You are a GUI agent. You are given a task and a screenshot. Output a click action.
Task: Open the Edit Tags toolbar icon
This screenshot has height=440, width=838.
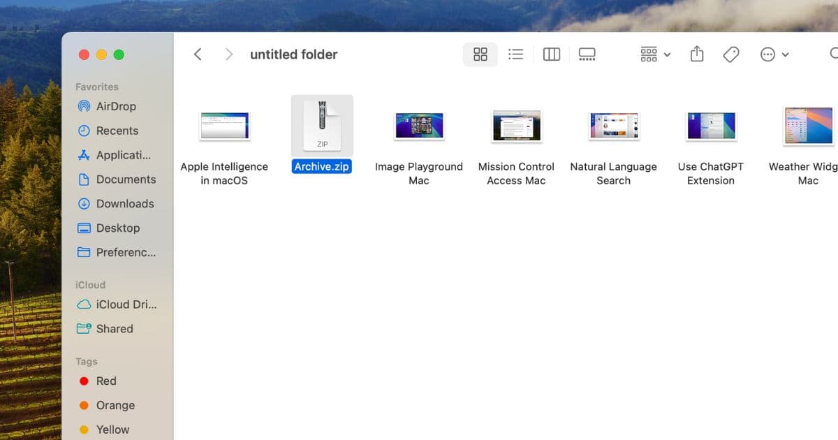coord(731,54)
